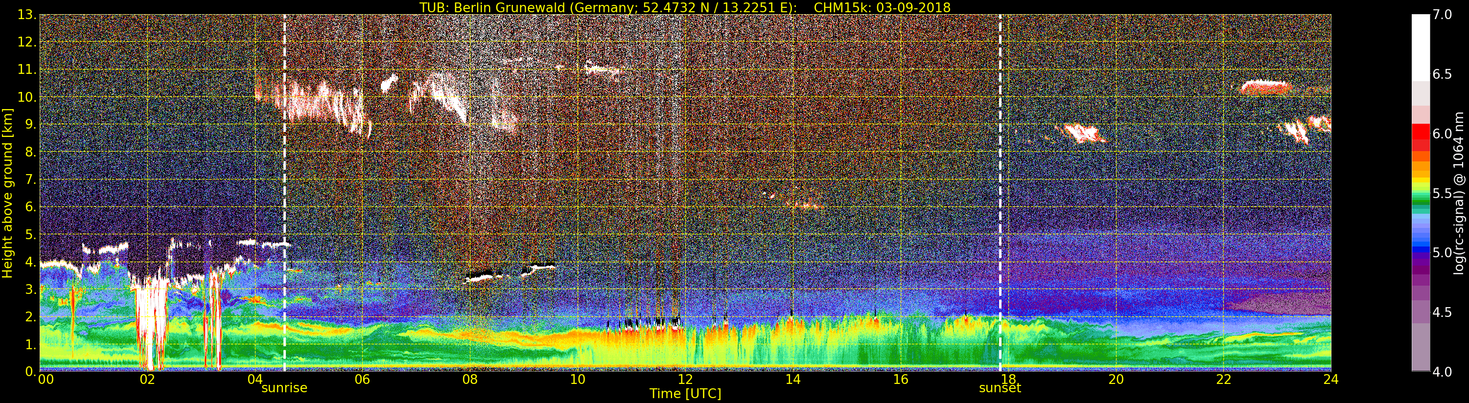
Task: Click the '16' tick on the time axis
Action: (x=901, y=380)
